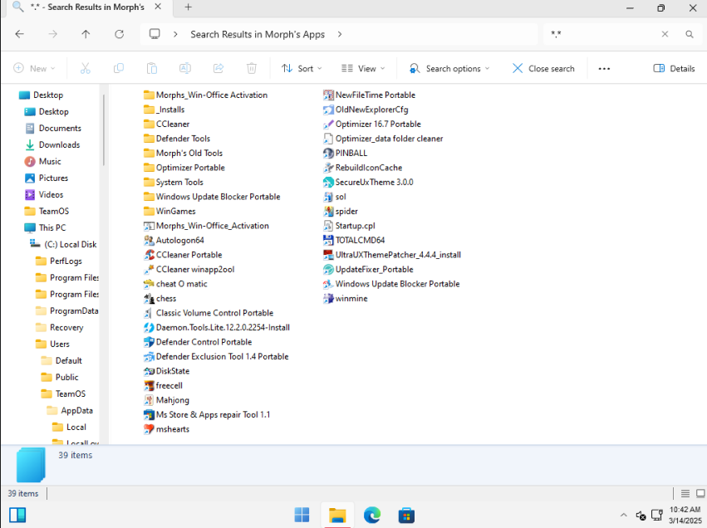Open the Windows Start menu
The height and width of the screenshot is (528, 707).
tap(302, 515)
